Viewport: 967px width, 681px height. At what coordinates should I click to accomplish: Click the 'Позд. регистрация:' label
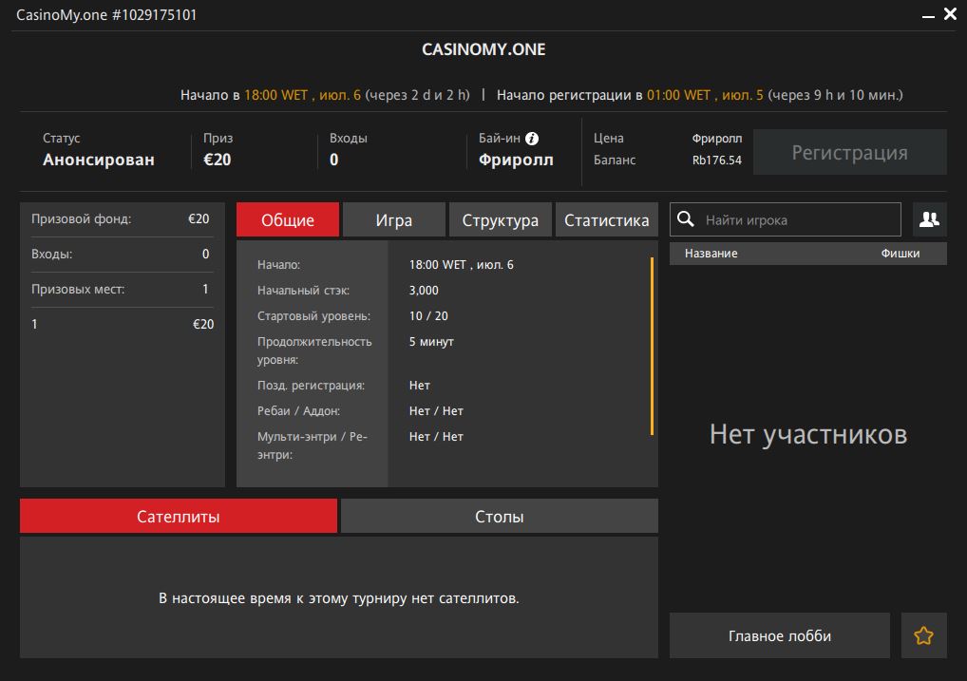(311, 385)
